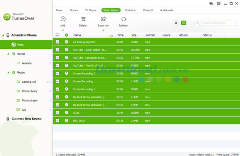Collapse Amanda's iPhone tree arrow
The width and height of the screenshot is (240, 156).
(3, 35)
